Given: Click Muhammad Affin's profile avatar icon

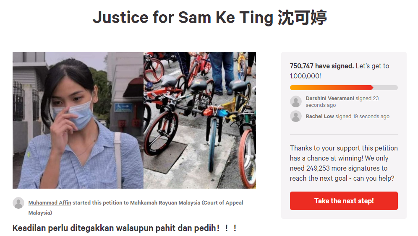Looking at the screenshot, I should point(18,203).
